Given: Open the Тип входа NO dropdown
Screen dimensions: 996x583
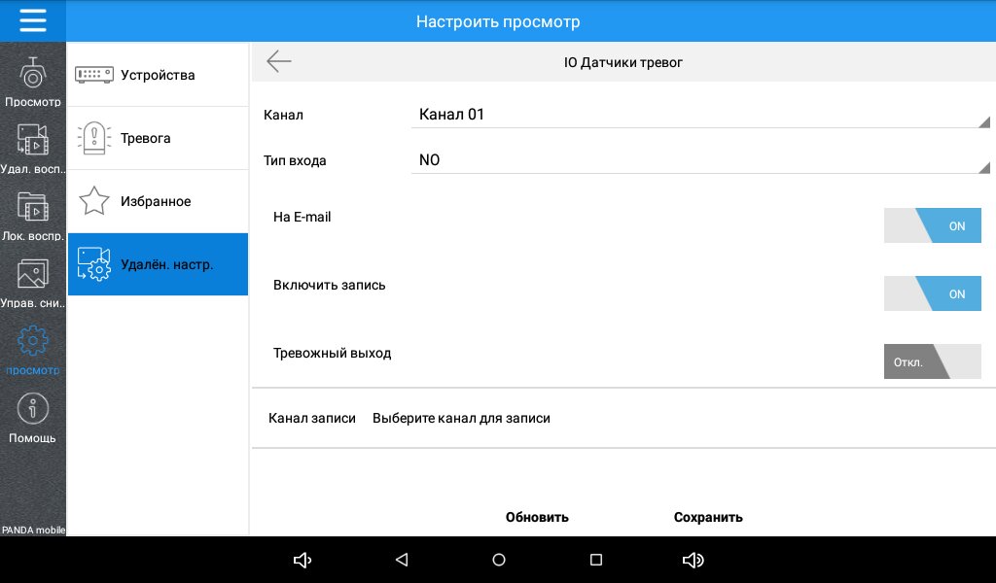Looking at the screenshot, I should [x=698, y=160].
